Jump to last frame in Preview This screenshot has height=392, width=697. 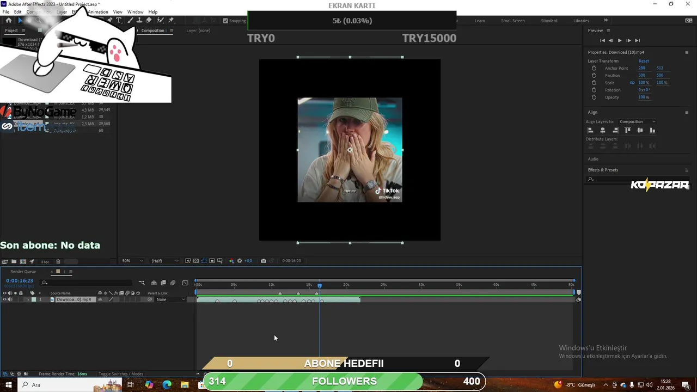coord(637,40)
